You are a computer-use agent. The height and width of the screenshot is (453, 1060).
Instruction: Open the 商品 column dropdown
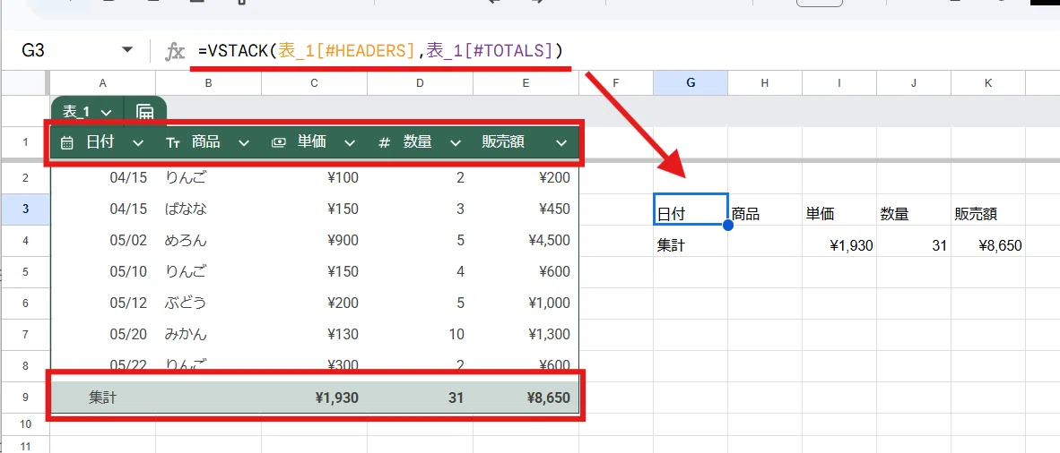pos(244,143)
